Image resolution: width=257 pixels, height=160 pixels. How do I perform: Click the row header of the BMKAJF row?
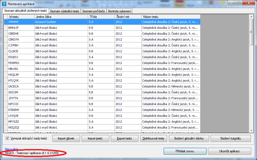point(6,28)
